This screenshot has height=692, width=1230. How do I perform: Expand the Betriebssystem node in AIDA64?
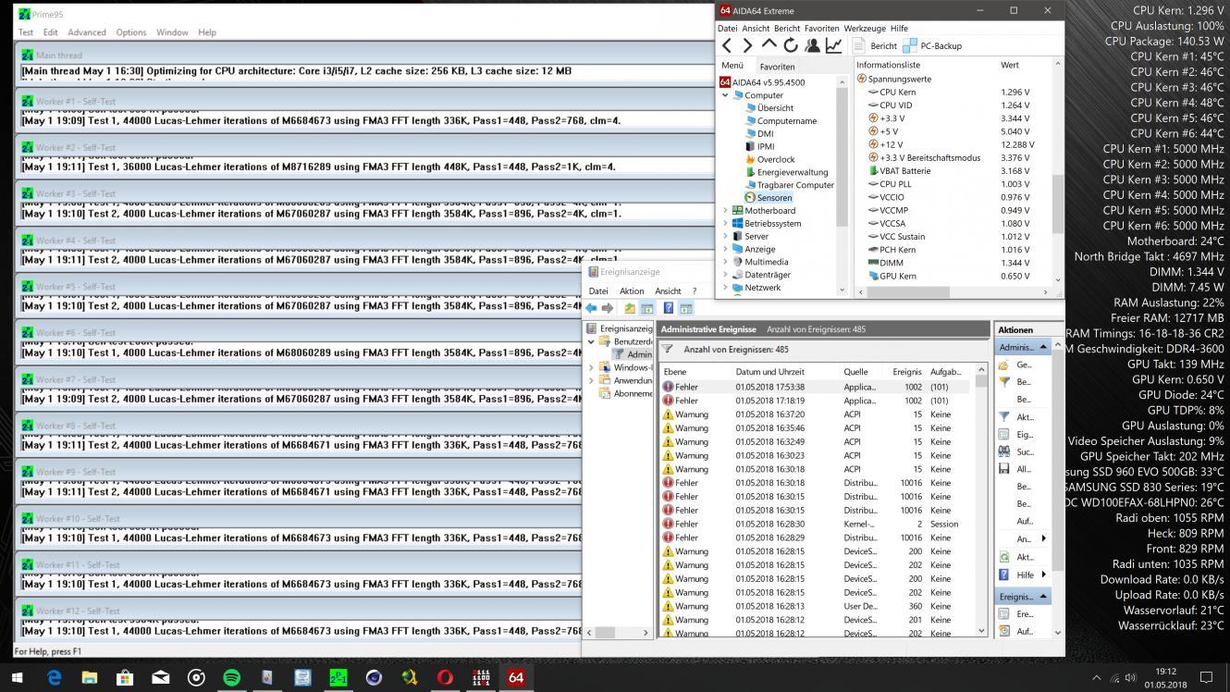pos(725,223)
